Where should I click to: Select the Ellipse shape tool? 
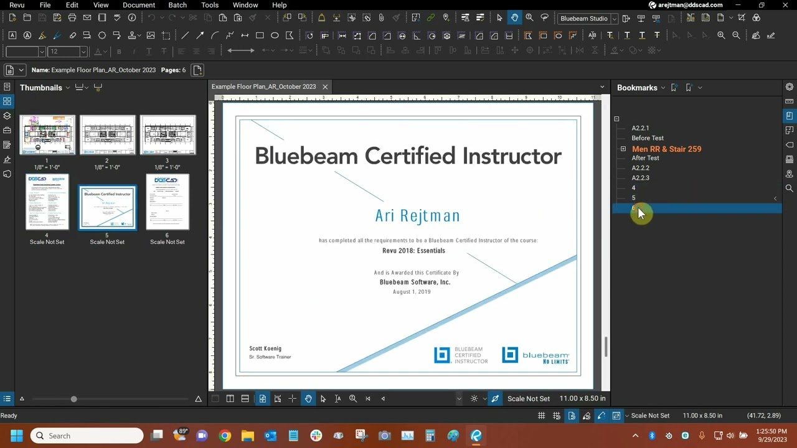[x=275, y=35]
